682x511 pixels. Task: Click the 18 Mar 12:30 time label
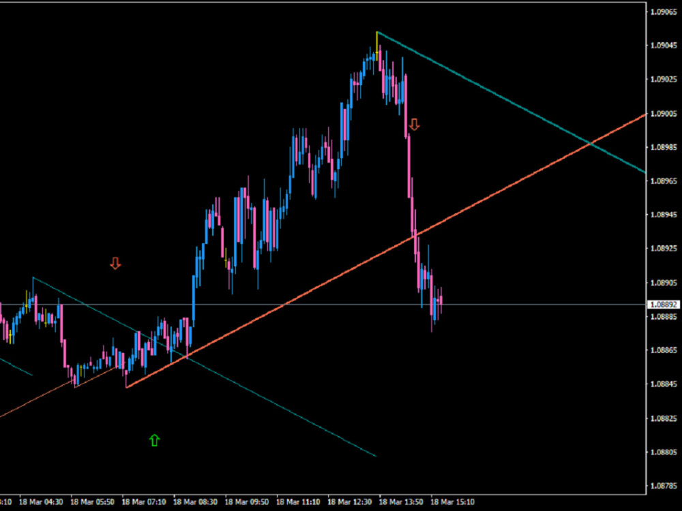pos(350,502)
